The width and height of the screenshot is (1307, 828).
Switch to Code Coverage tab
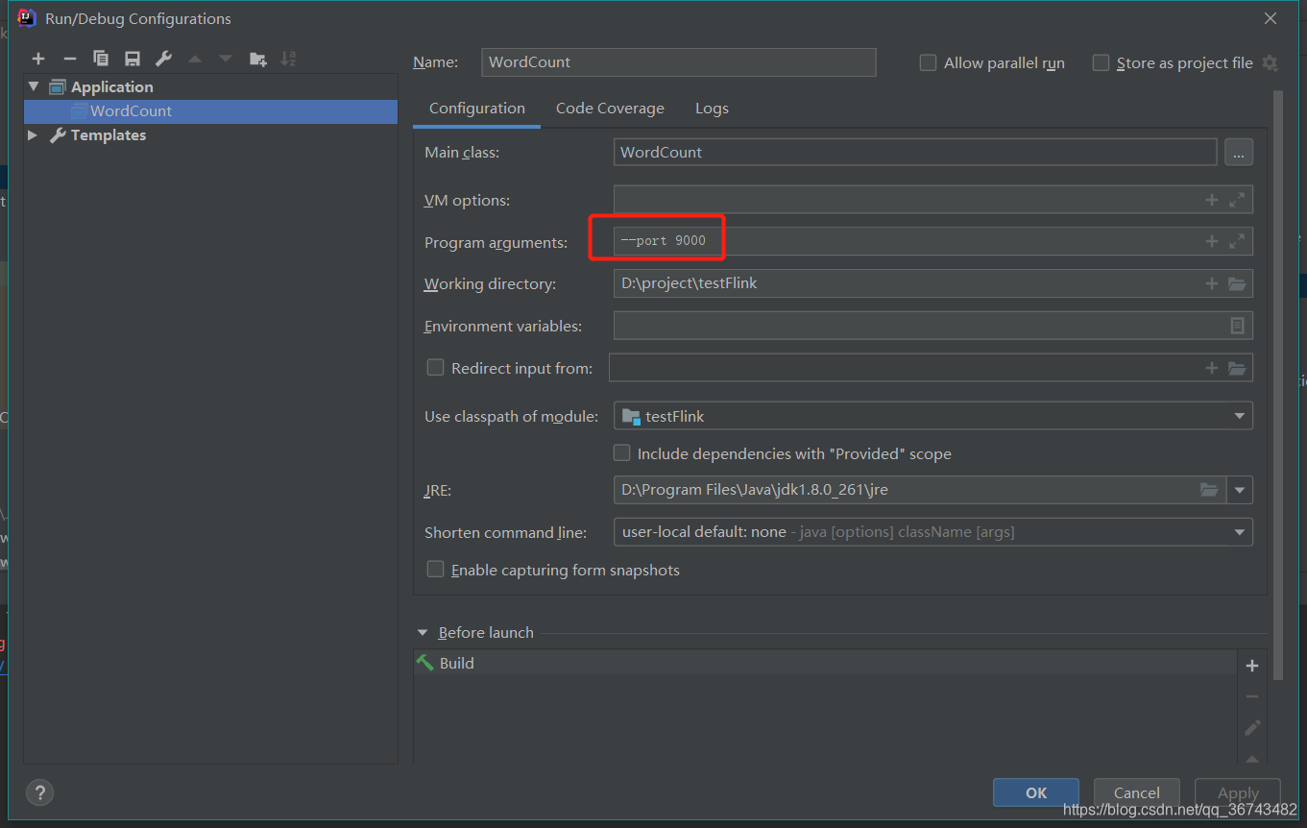[610, 109]
